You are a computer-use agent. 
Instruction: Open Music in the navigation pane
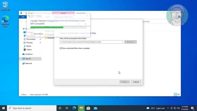pos(29,46)
